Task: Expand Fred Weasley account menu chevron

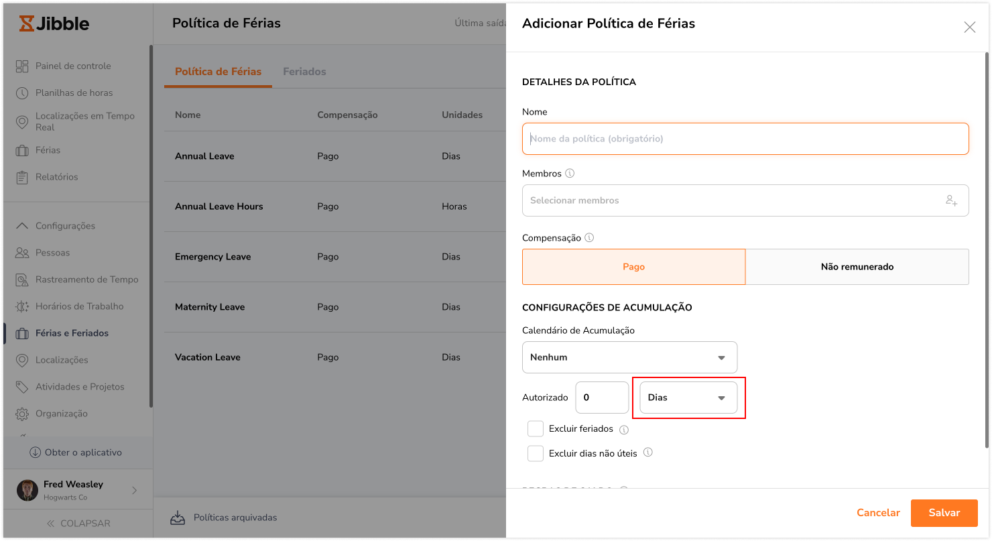Action: [134, 491]
